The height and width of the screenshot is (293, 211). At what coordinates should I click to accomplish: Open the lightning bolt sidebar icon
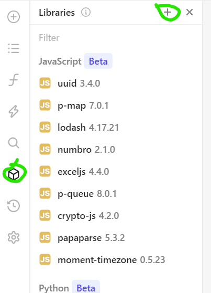tap(14, 111)
